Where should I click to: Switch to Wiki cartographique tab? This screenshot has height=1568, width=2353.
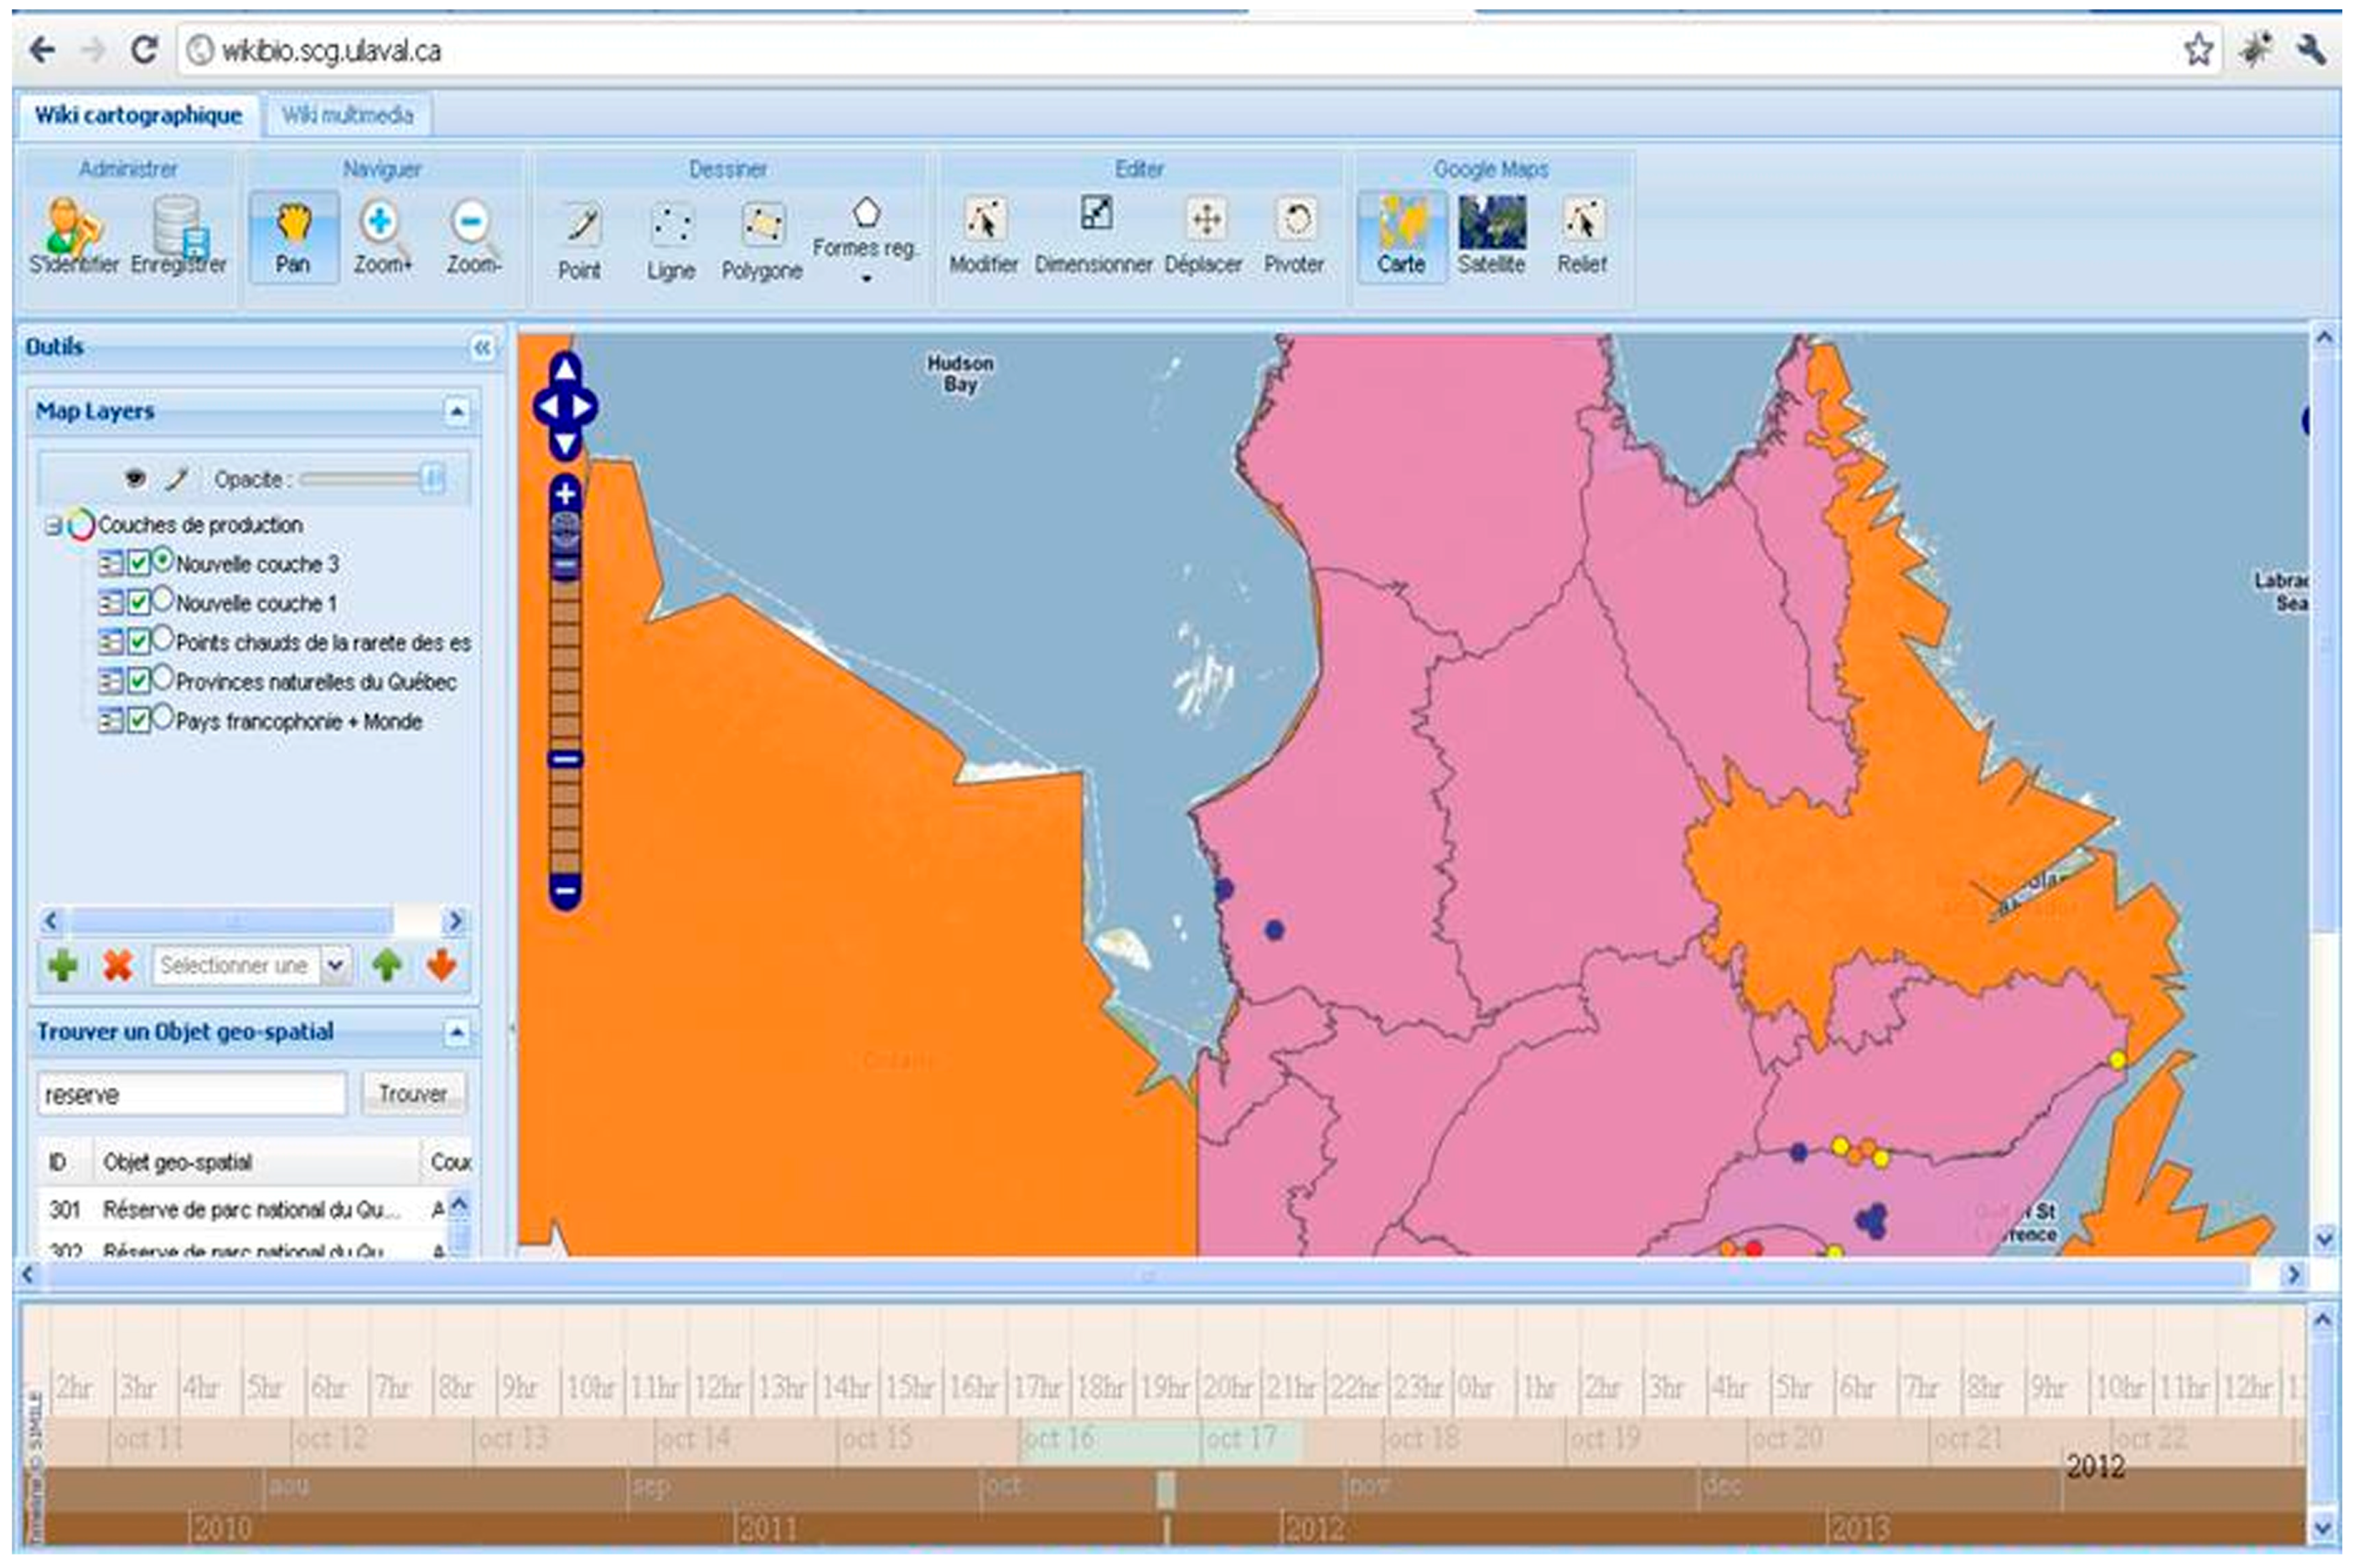click(138, 115)
